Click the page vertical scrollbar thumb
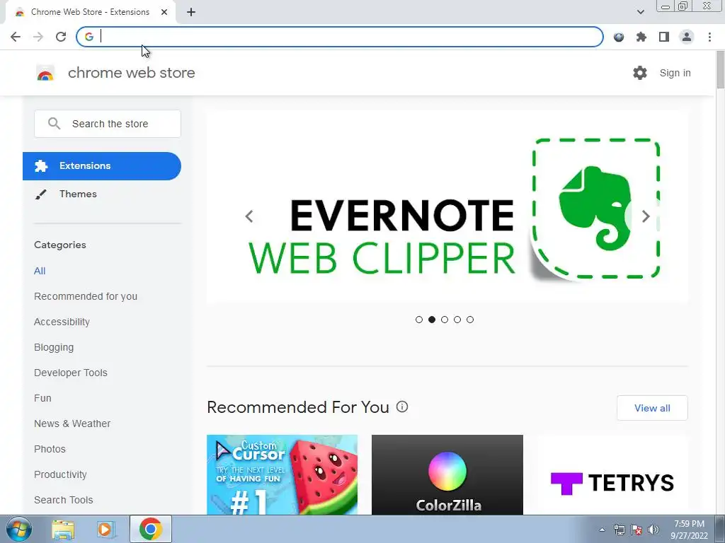 tap(720, 69)
